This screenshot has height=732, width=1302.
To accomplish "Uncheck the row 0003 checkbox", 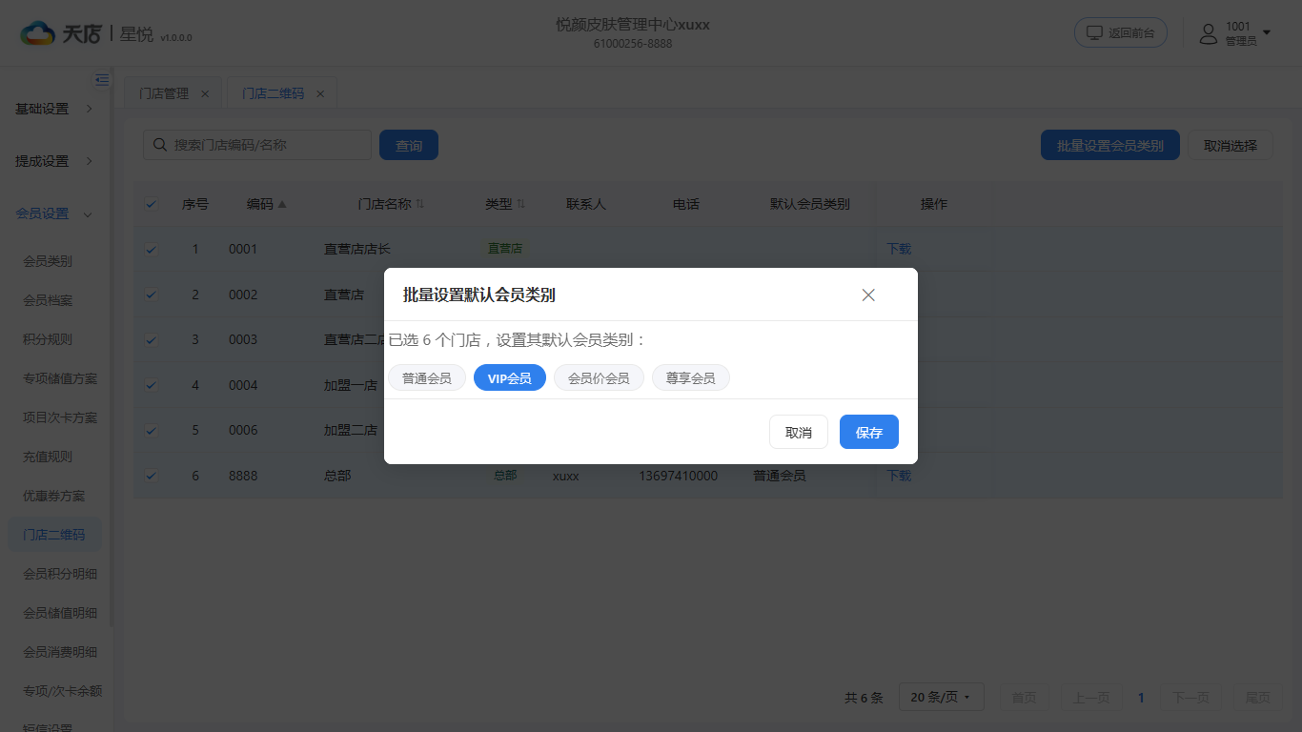I will (x=151, y=339).
